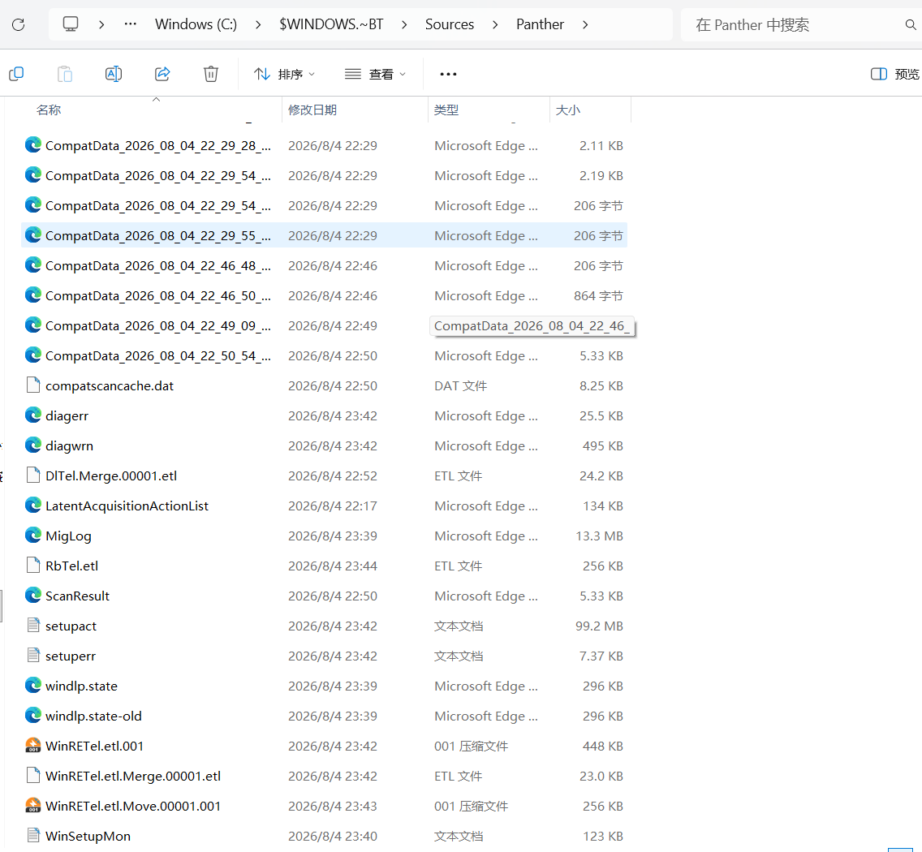922x852 pixels.
Task: Expand chevron after Windows (C:) in breadcrumb
Action: click(x=257, y=24)
